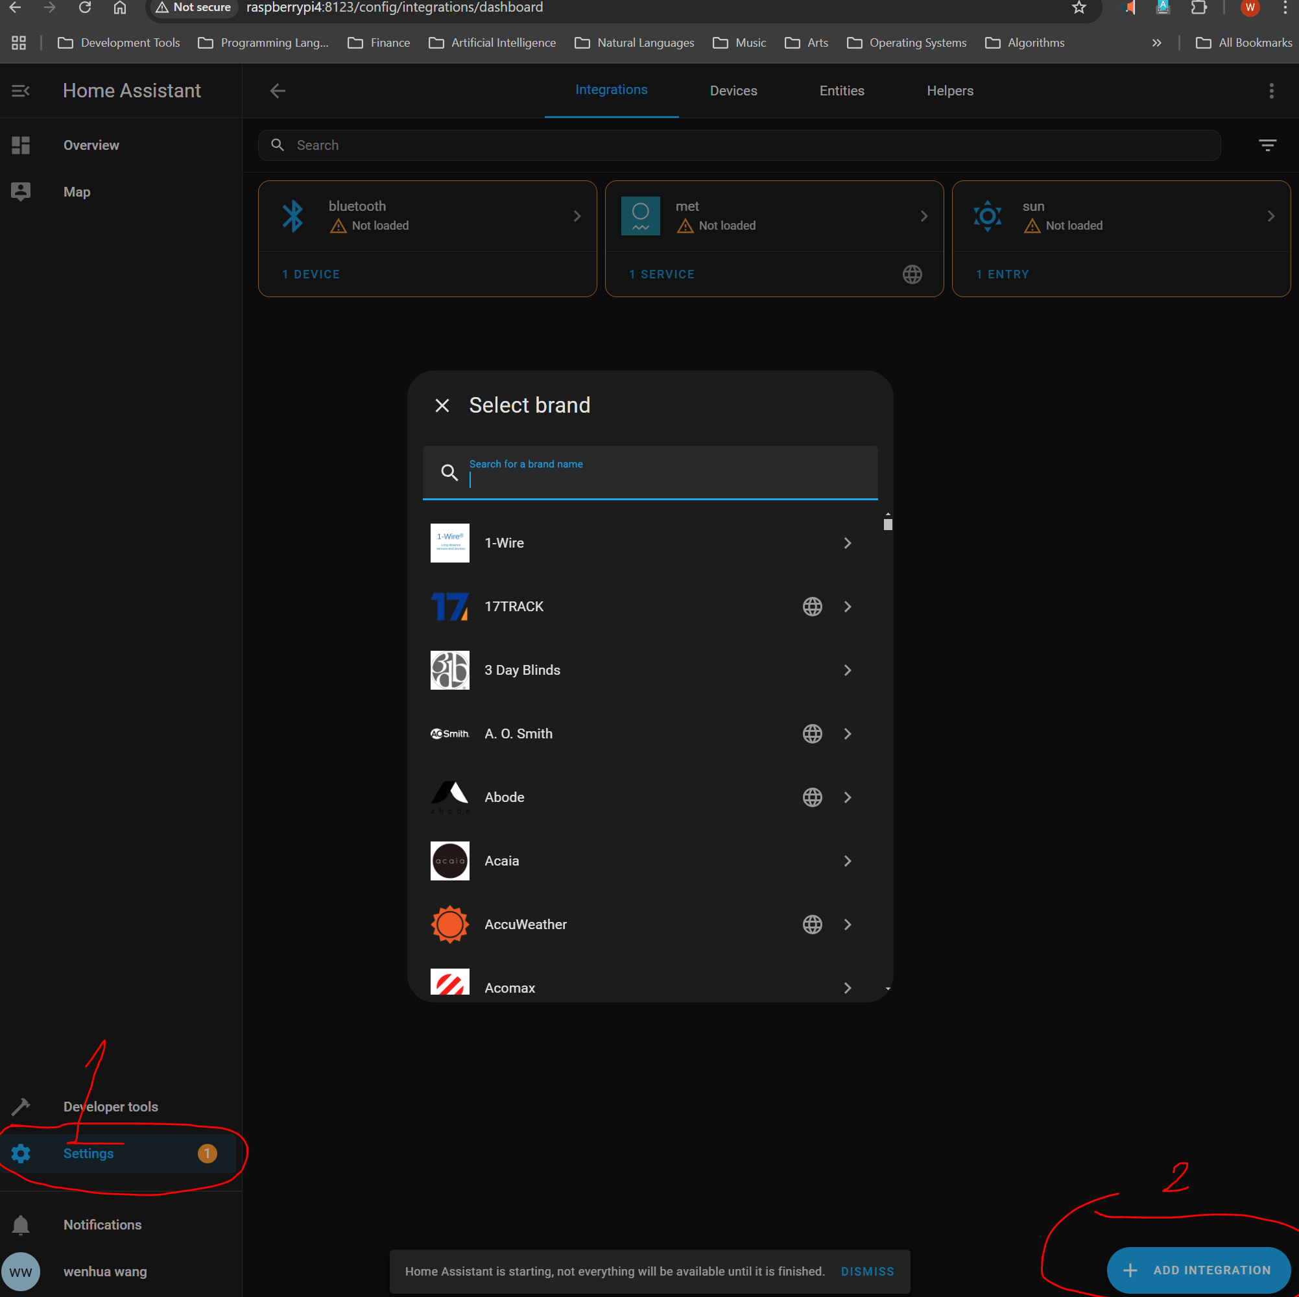
Task: Click the AccuWeather sun logo
Action: coord(450,925)
